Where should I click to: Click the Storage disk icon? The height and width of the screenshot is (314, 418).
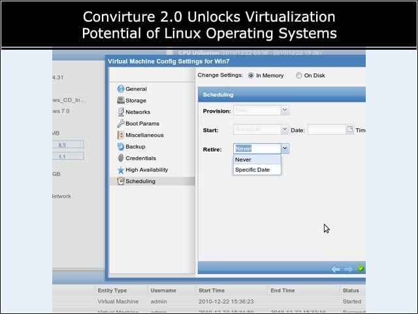[121, 100]
